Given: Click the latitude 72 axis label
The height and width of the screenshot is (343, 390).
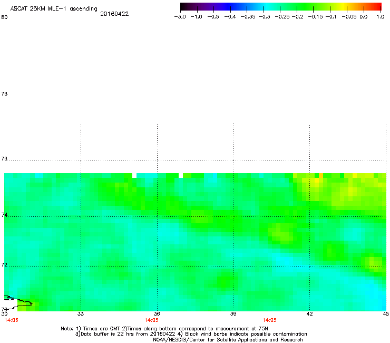Looking at the screenshot, I should pyautogui.click(x=4, y=264).
